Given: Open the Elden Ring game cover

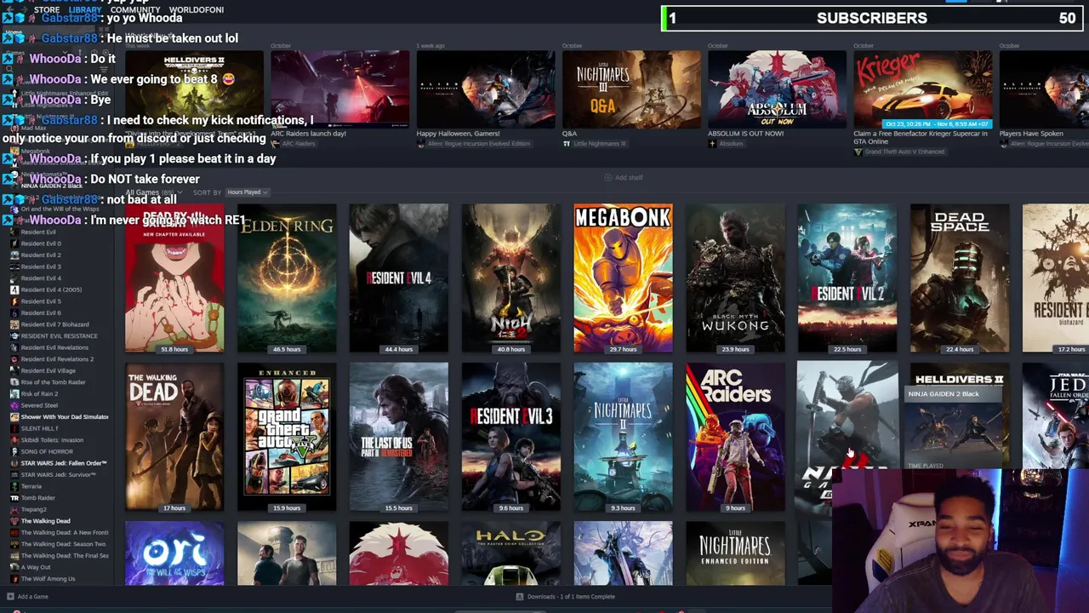Looking at the screenshot, I should click(x=287, y=278).
